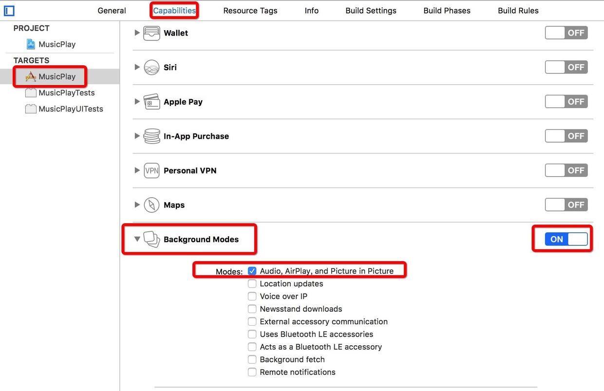The height and width of the screenshot is (391, 604).
Task: Turn off the Background Modes switch
Action: click(x=566, y=239)
